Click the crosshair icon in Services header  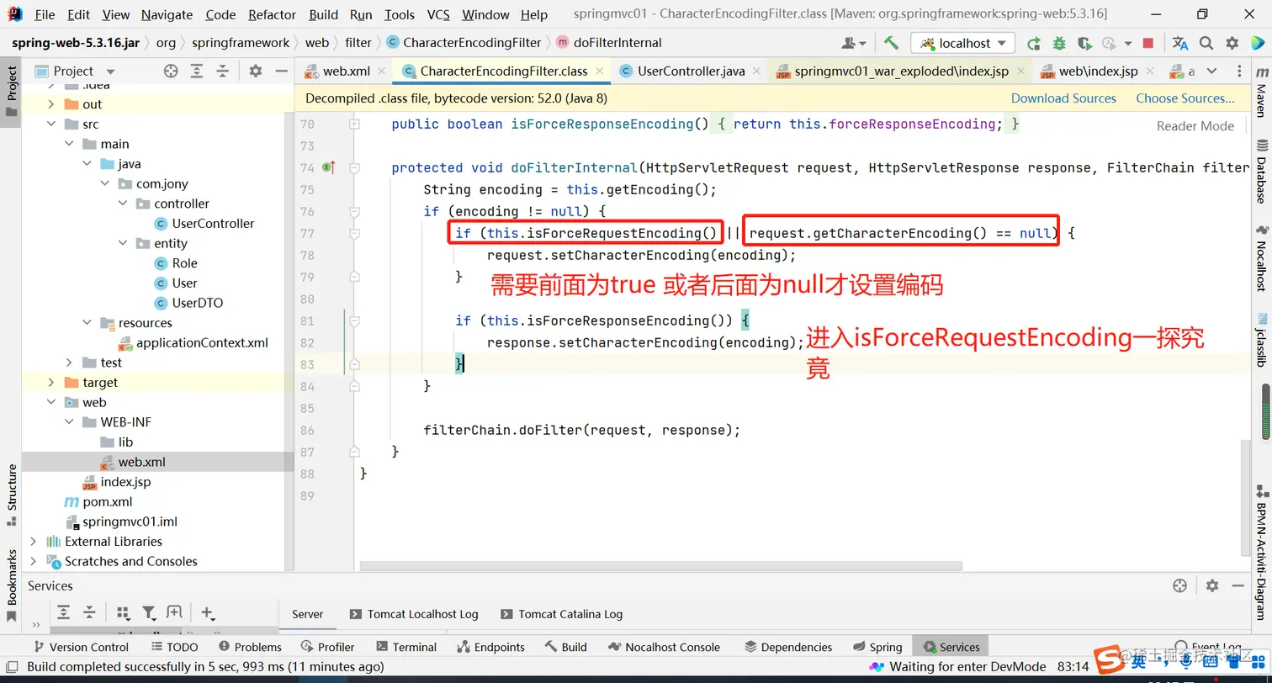[x=1179, y=585]
